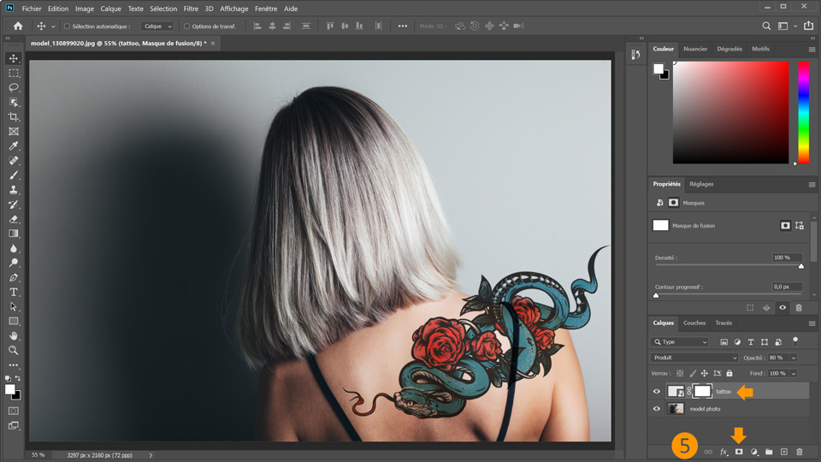Select the Zoom tool
Screen dimensions: 821x462
click(x=14, y=350)
